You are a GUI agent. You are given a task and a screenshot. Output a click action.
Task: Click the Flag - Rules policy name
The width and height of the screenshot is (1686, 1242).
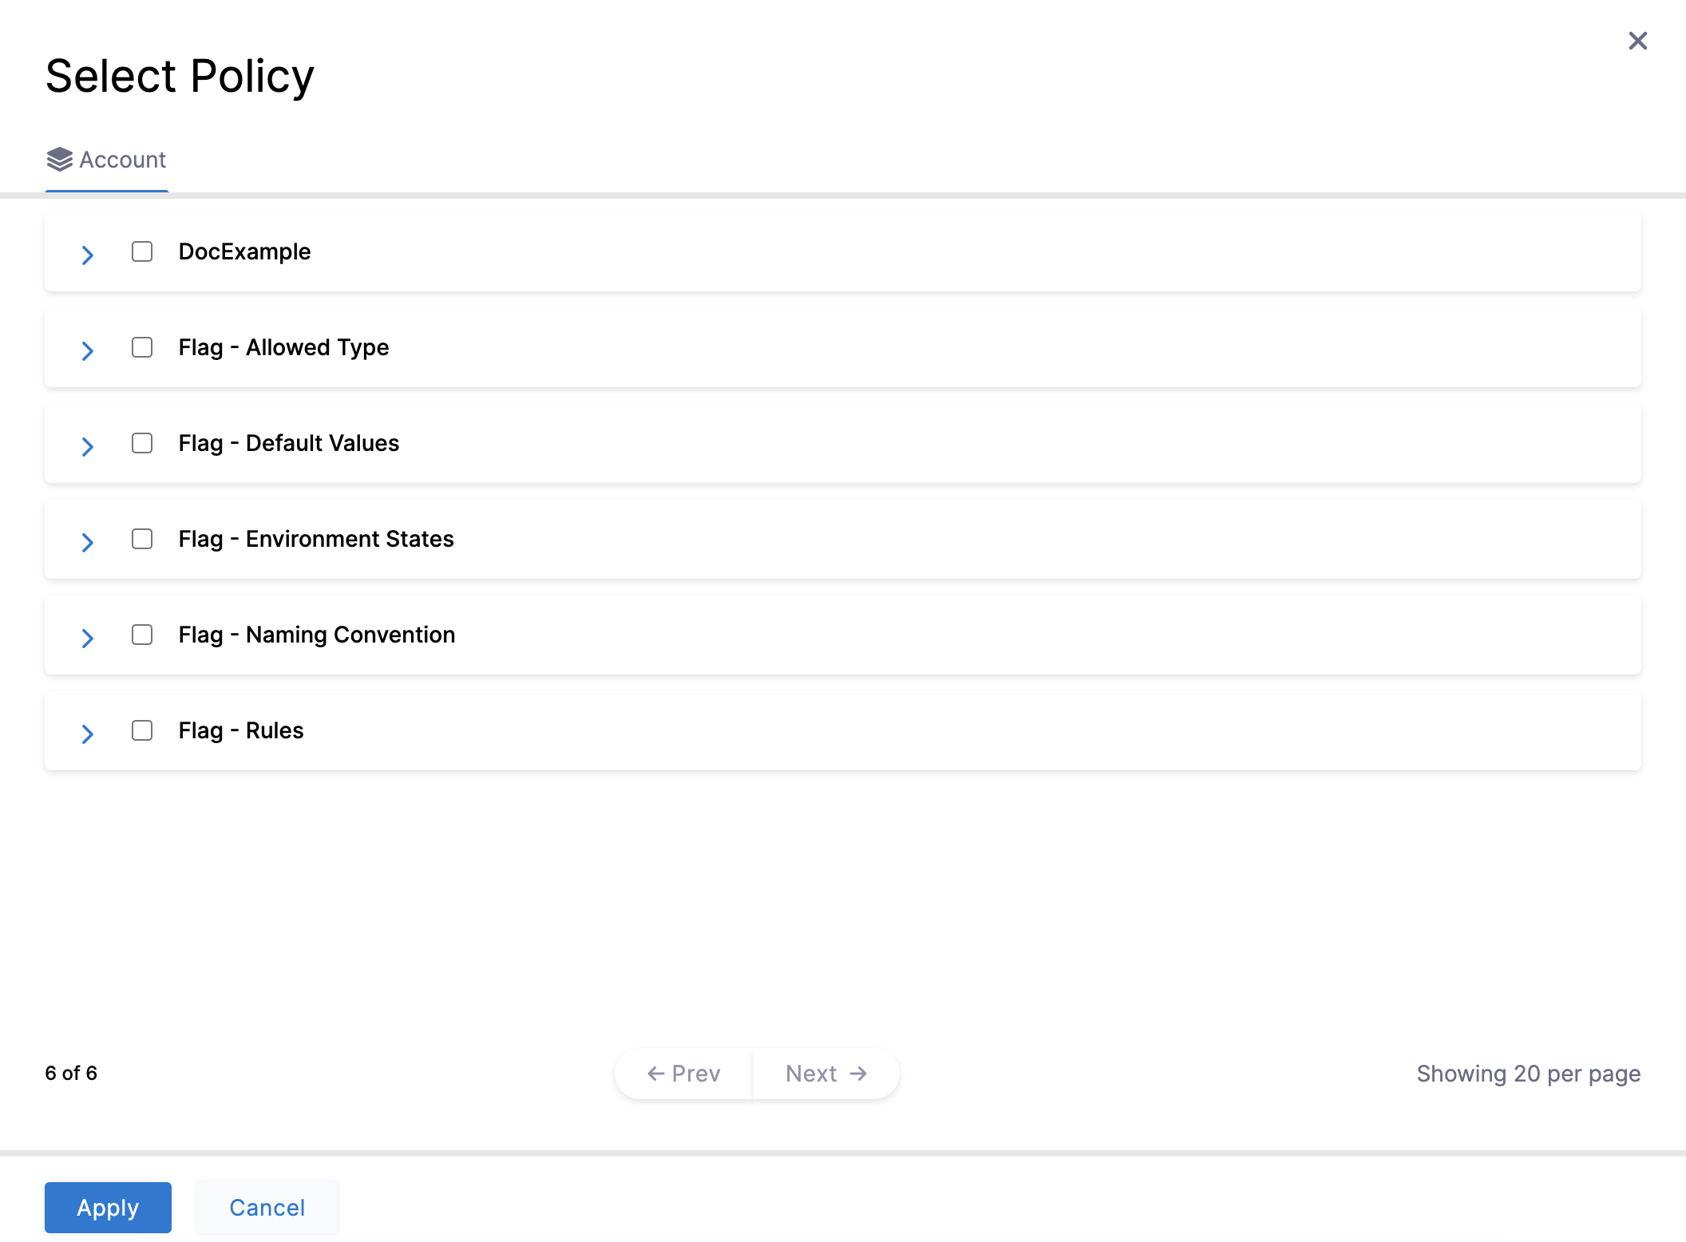point(241,730)
